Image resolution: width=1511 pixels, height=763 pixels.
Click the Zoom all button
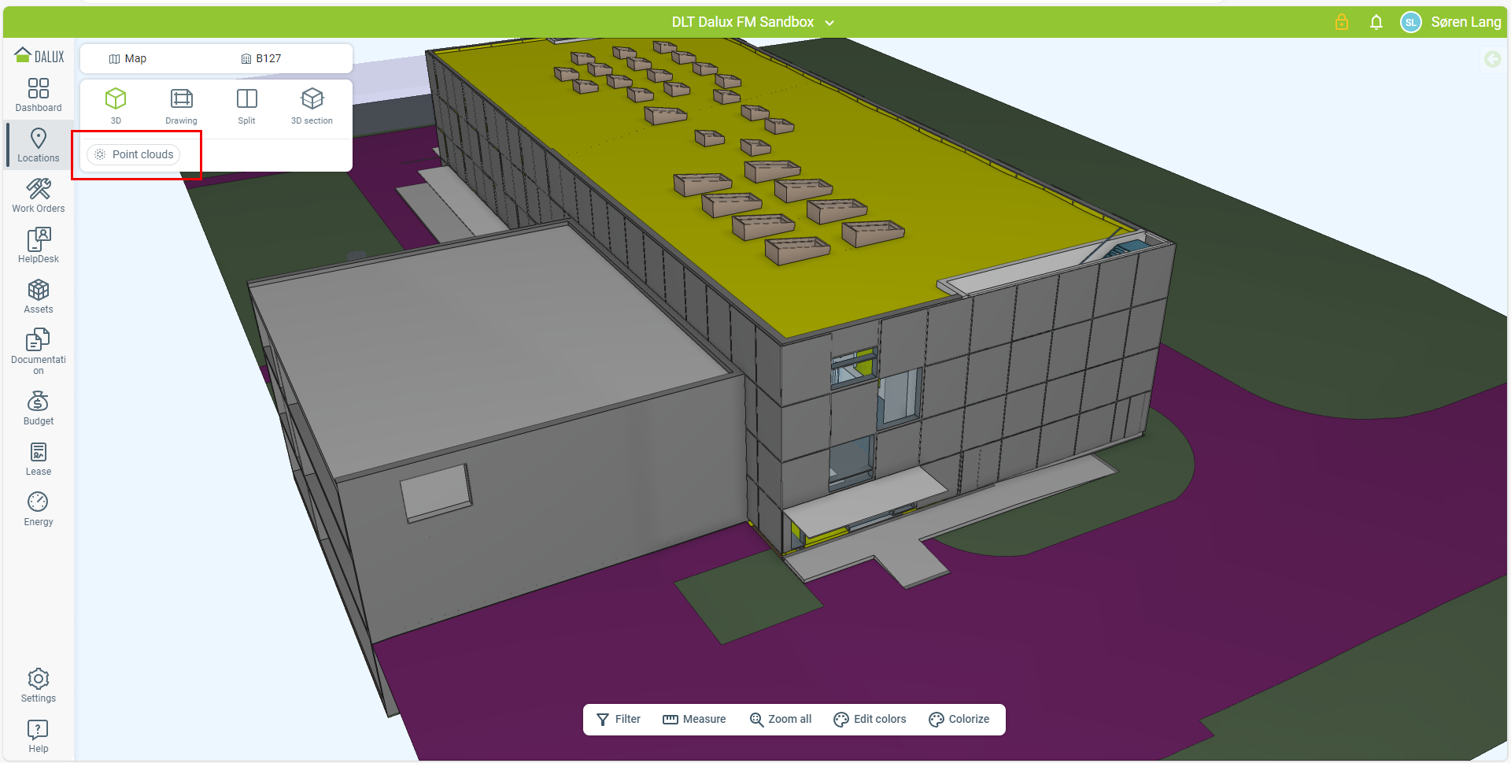(780, 719)
